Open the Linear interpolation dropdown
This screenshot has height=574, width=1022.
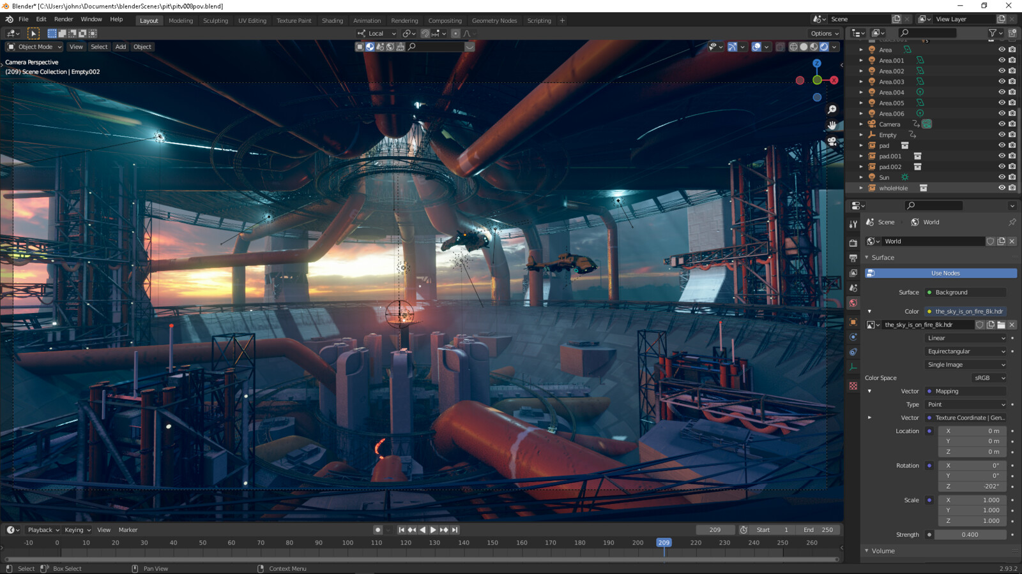click(x=966, y=338)
